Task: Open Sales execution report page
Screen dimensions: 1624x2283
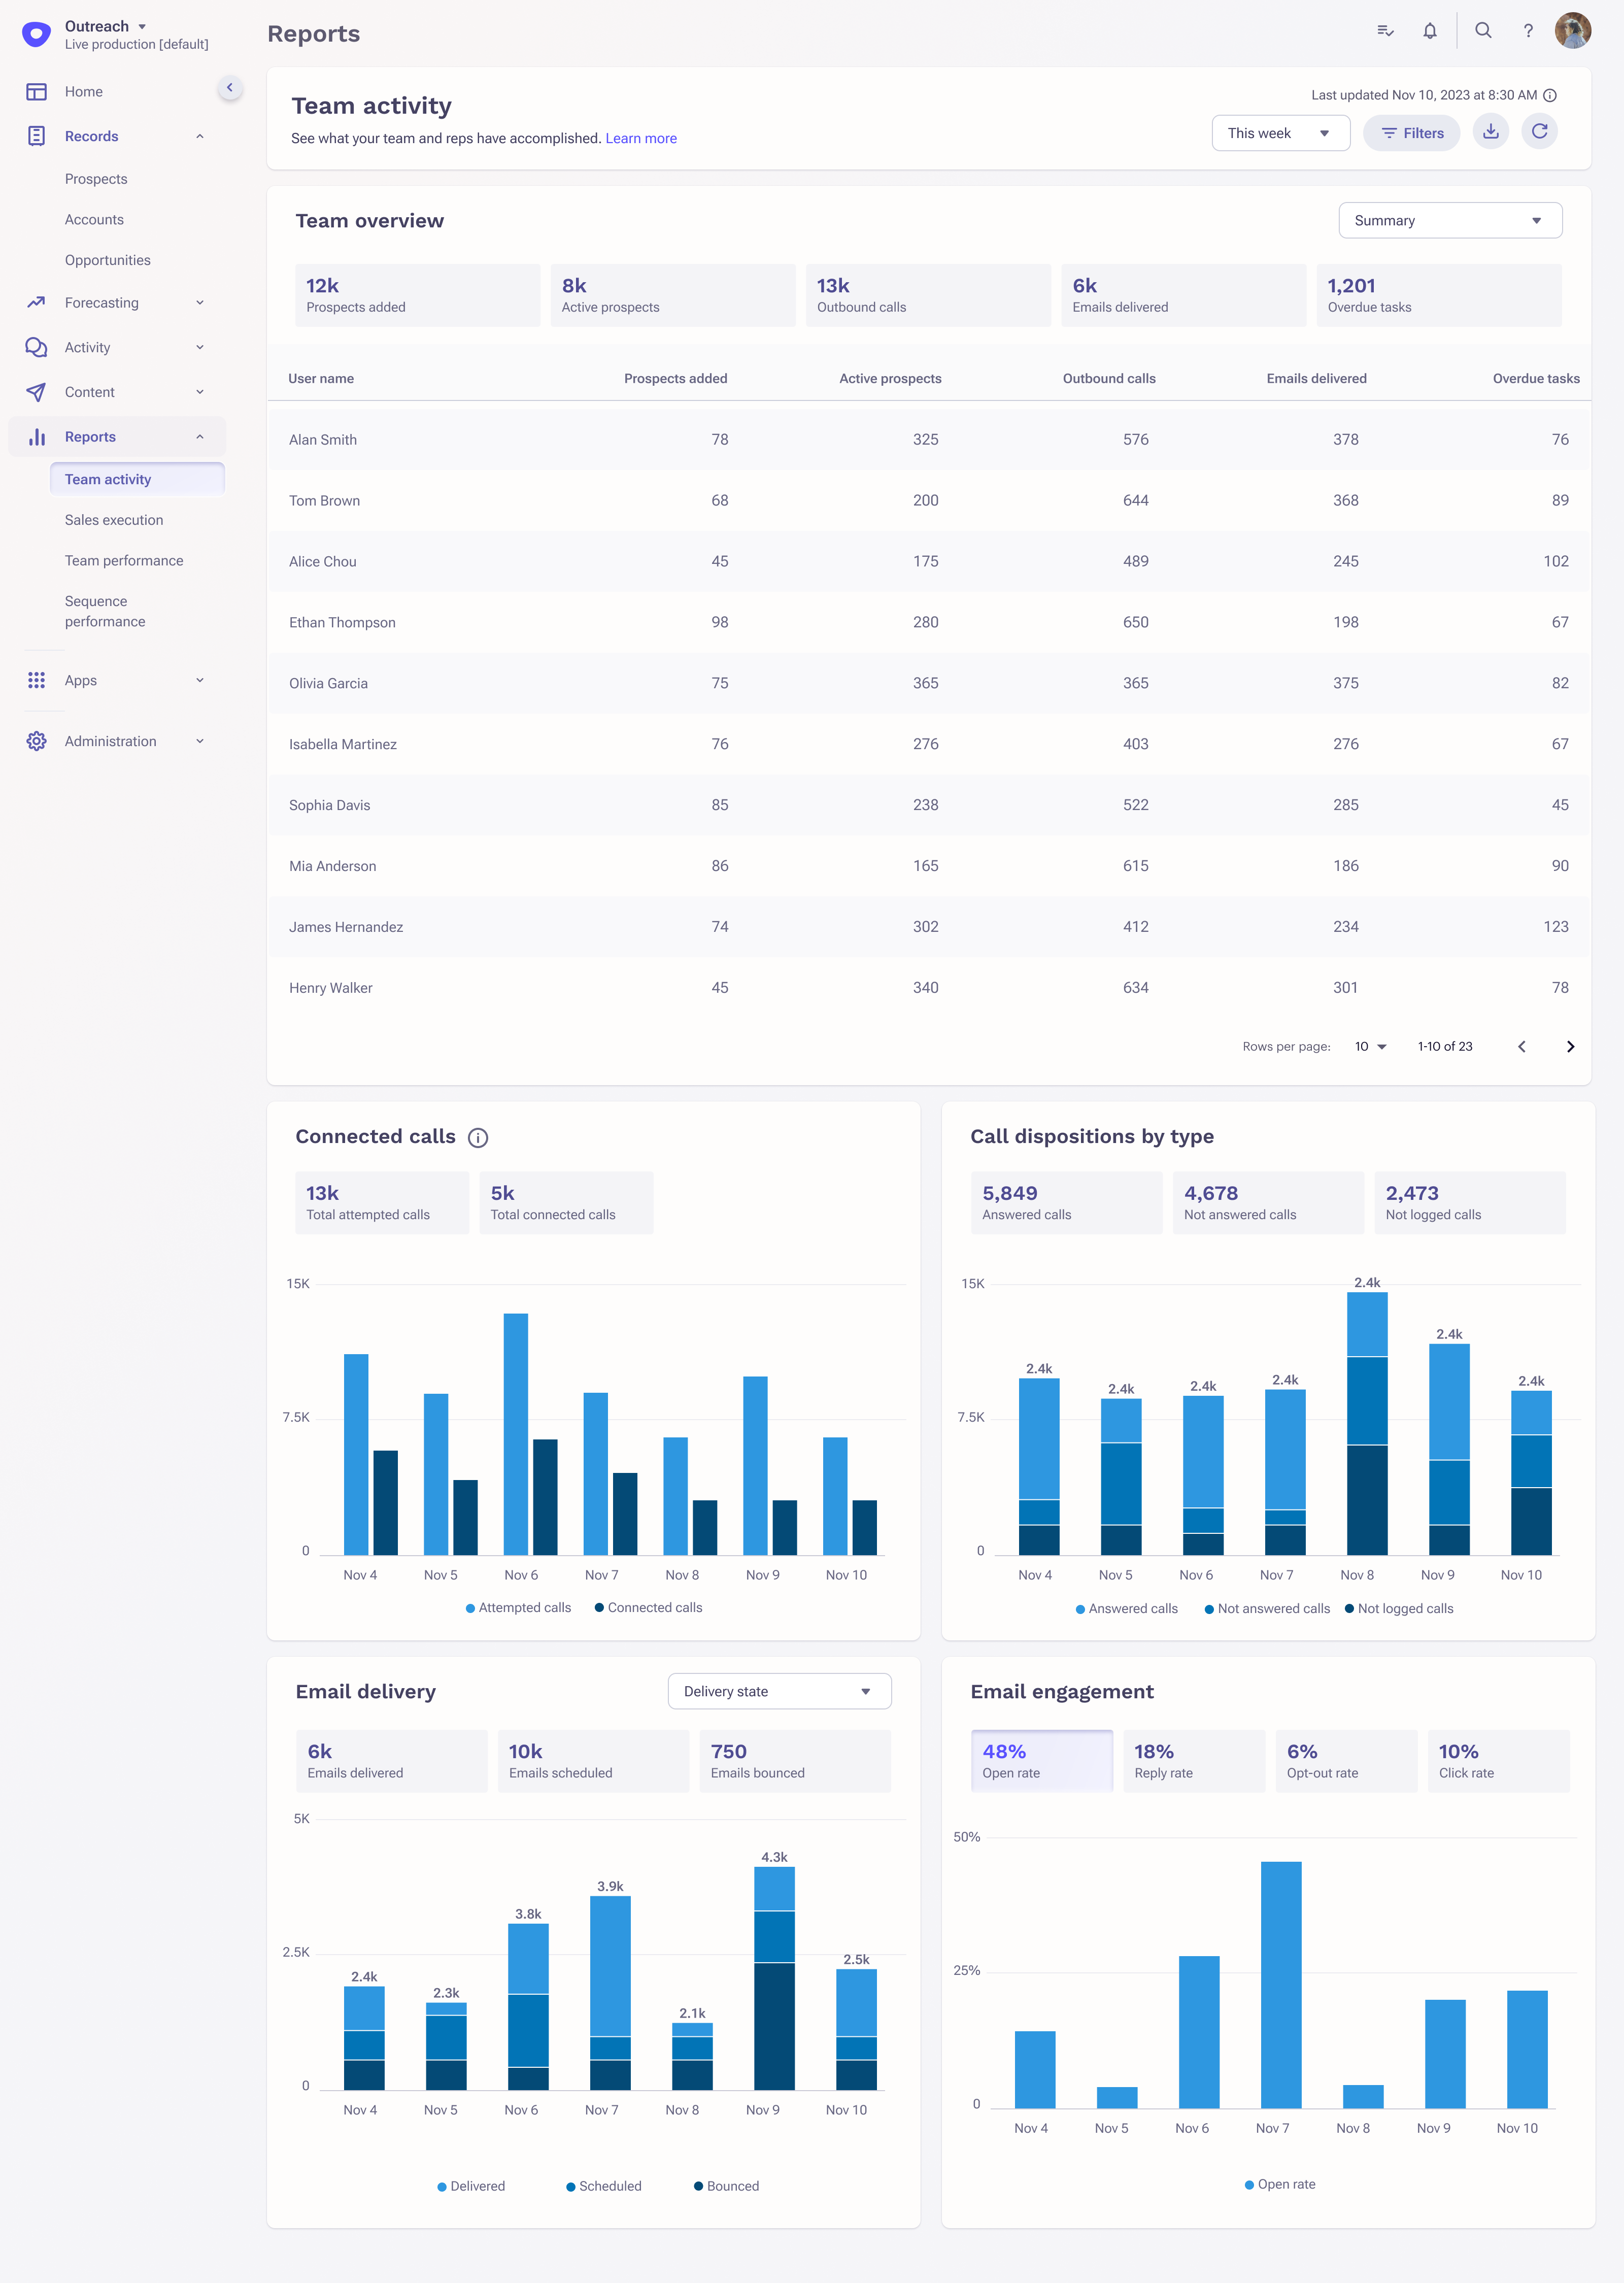Action: (114, 520)
